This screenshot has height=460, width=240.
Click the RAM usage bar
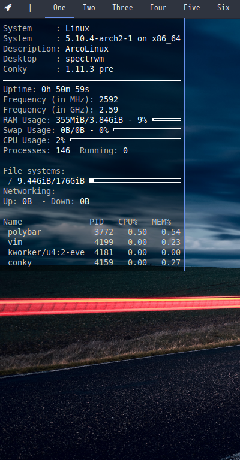pyautogui.click(x=166, y=120)
